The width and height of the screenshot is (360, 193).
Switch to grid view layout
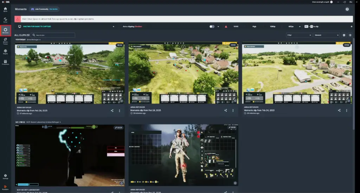click(x=344, y=35)
